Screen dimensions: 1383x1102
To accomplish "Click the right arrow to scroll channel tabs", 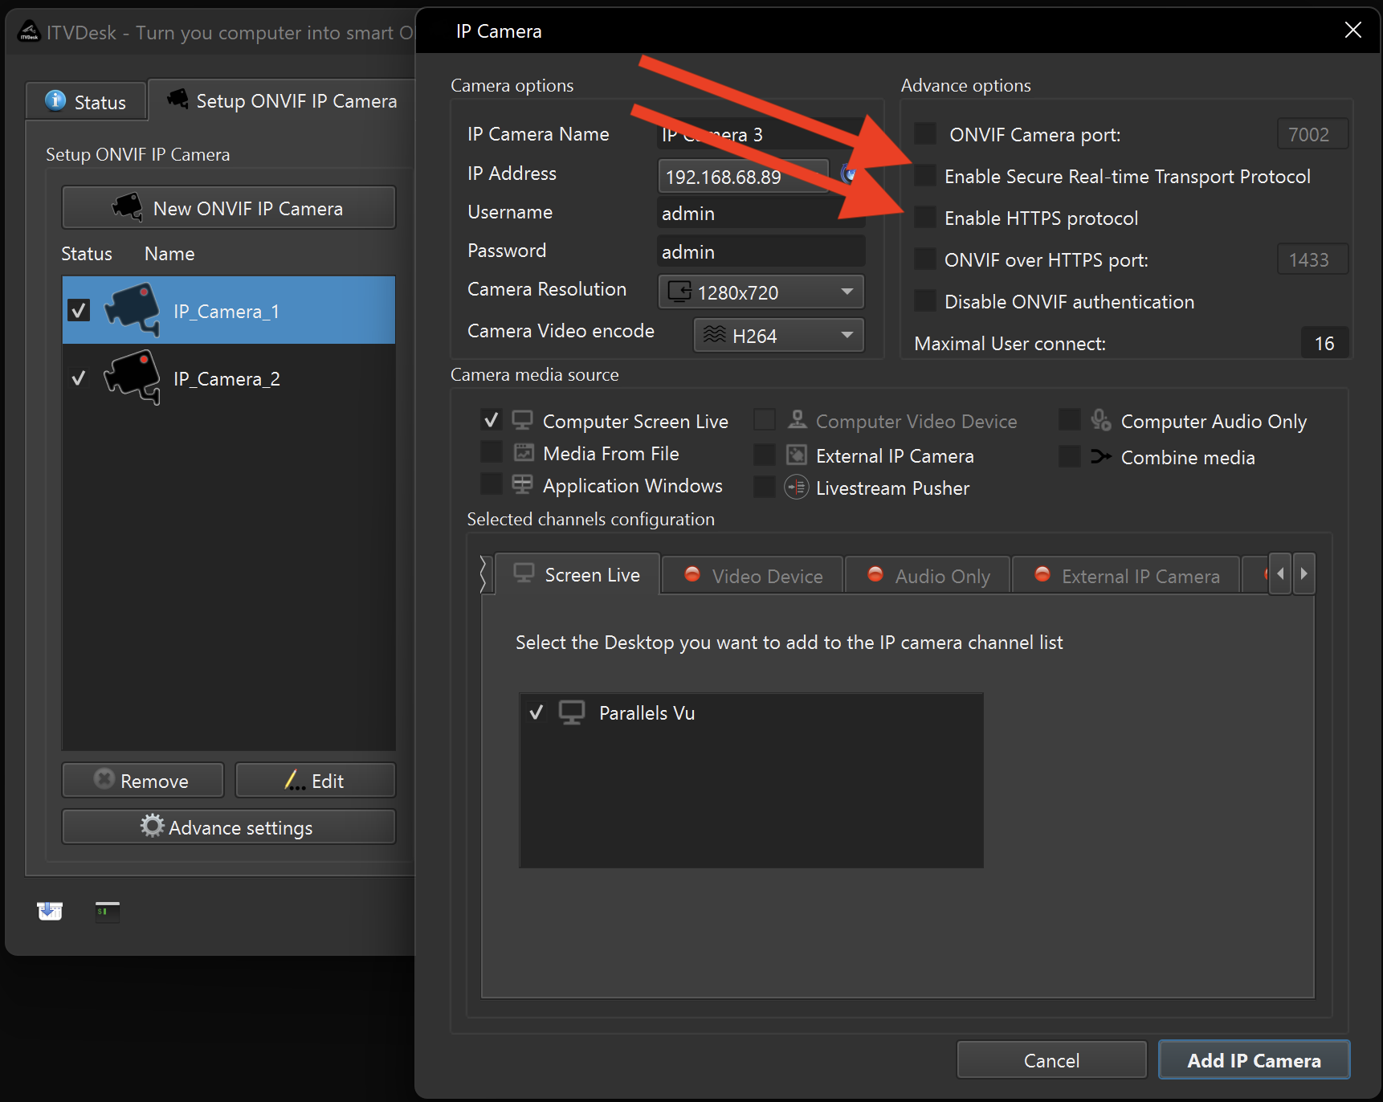I will [1303, 573].
